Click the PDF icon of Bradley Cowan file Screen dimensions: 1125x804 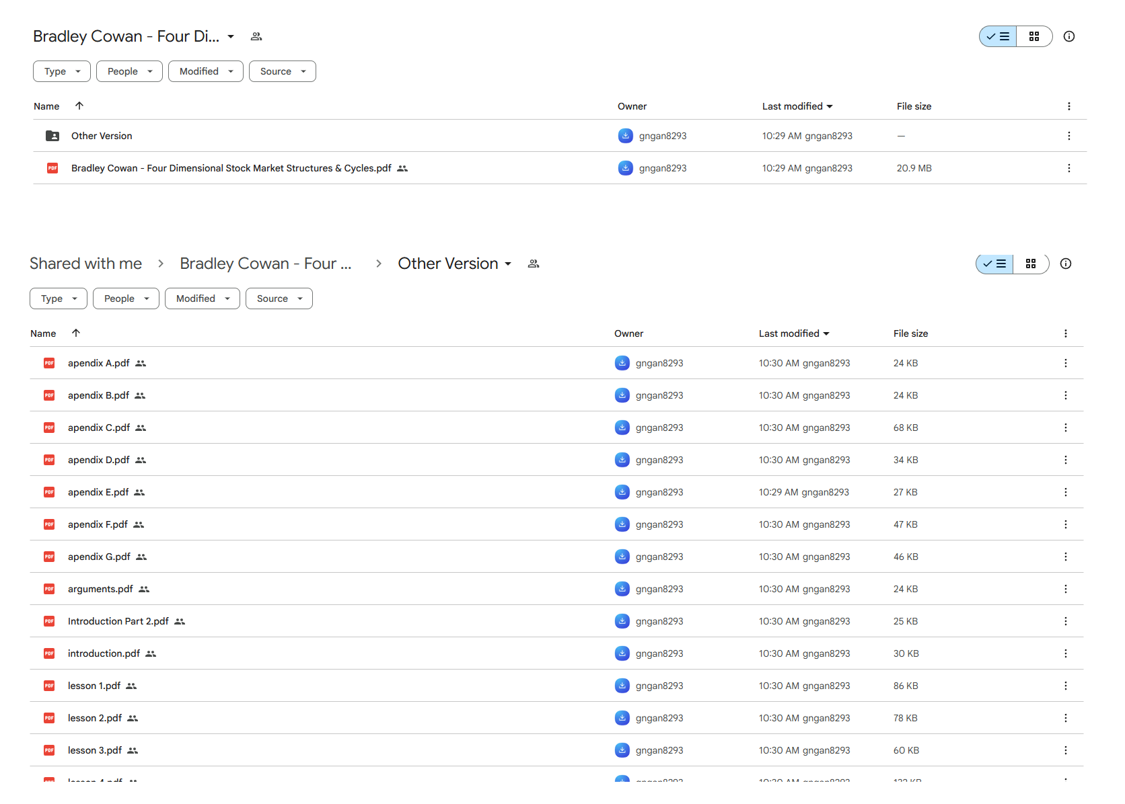pyautogui.click(x=52, y=168)
